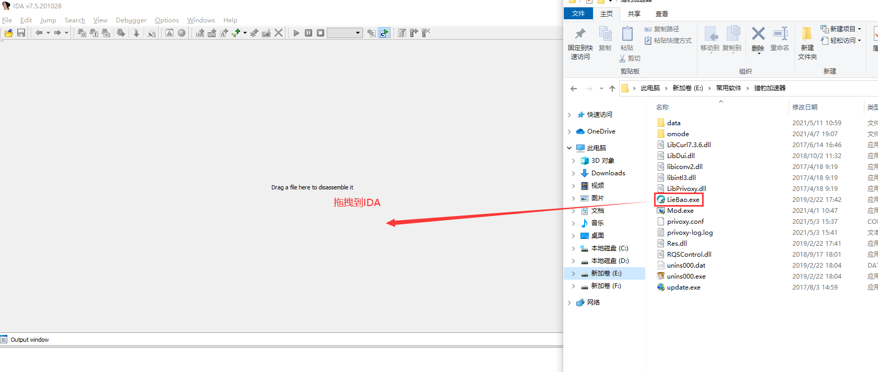Screen dimensions: 878x372
Task: Click IDA's jump forward arrow
Action: [57, 33]
